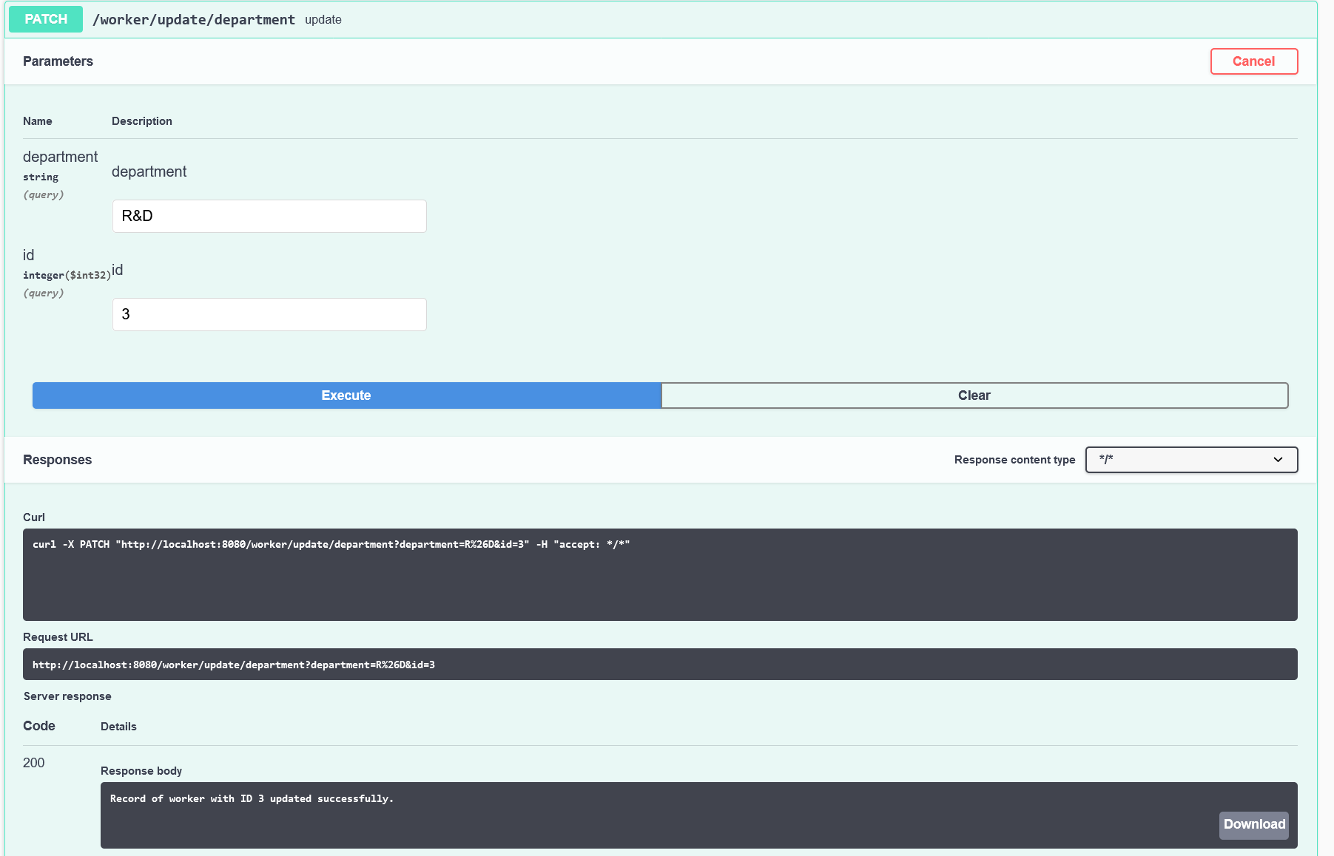Click the 'Code' column header
Image resolution: width=1334 pixels, height=856 pixels.
(x=39, y=726)
